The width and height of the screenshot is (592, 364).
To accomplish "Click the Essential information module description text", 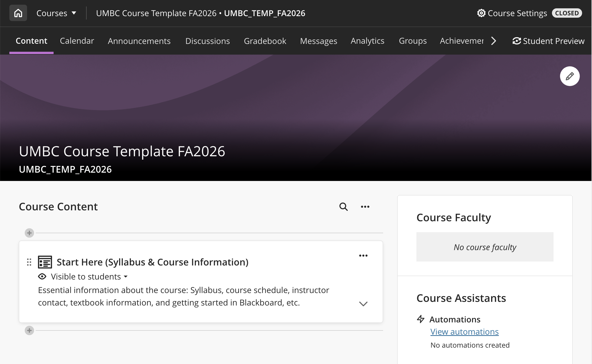I will tap(184, 296).
